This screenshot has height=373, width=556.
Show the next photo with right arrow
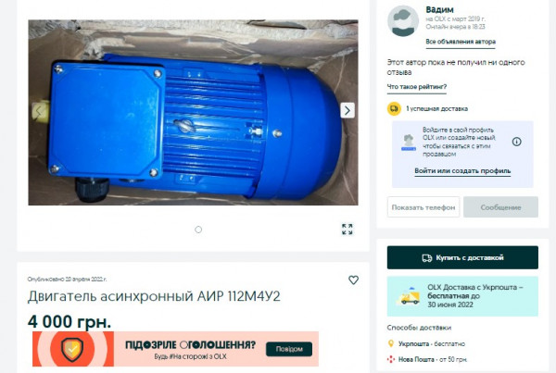[x=347, y=110]
